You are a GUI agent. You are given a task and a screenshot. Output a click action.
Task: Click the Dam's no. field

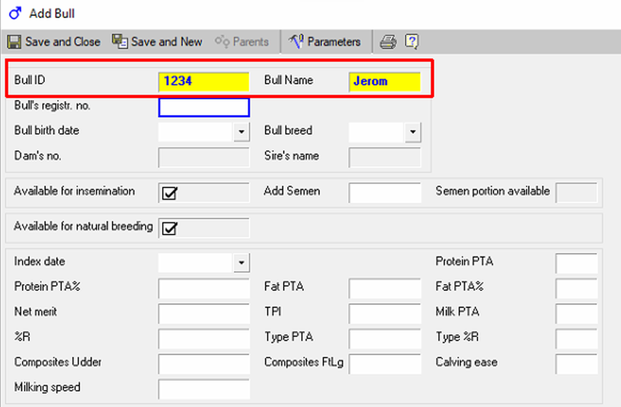(204, 157)
